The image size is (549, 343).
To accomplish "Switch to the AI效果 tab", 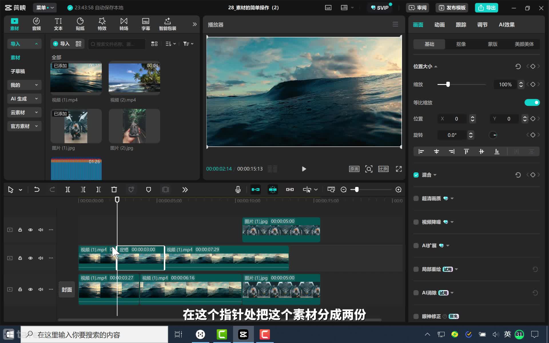I will [x=506, y=25].
